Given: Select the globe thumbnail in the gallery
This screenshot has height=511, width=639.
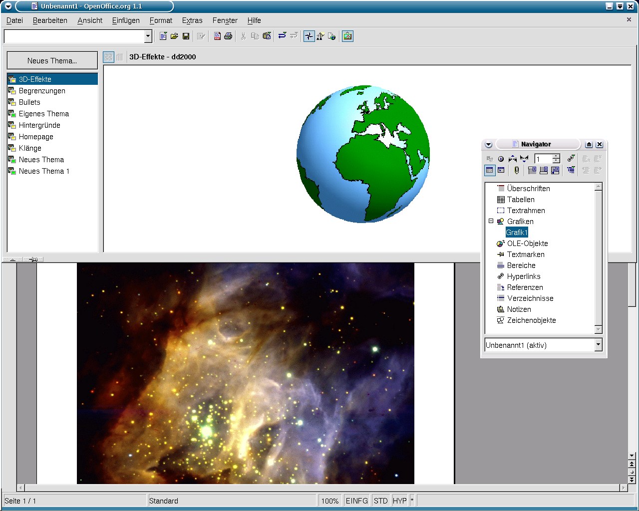Looking at the screenshot, I should coord(363,154).
